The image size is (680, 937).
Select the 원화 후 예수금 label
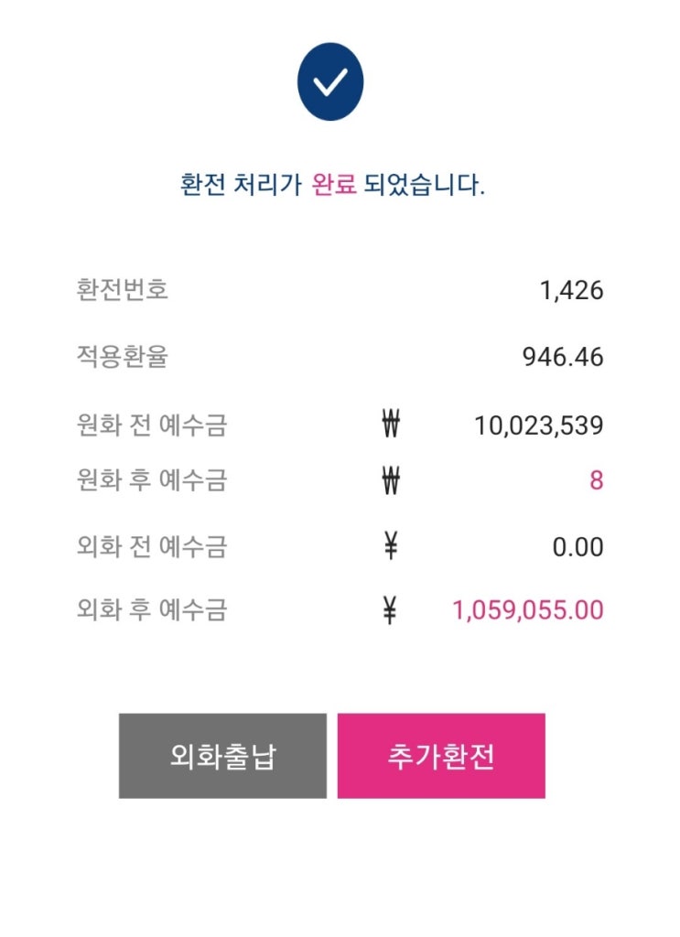(152, 479)
